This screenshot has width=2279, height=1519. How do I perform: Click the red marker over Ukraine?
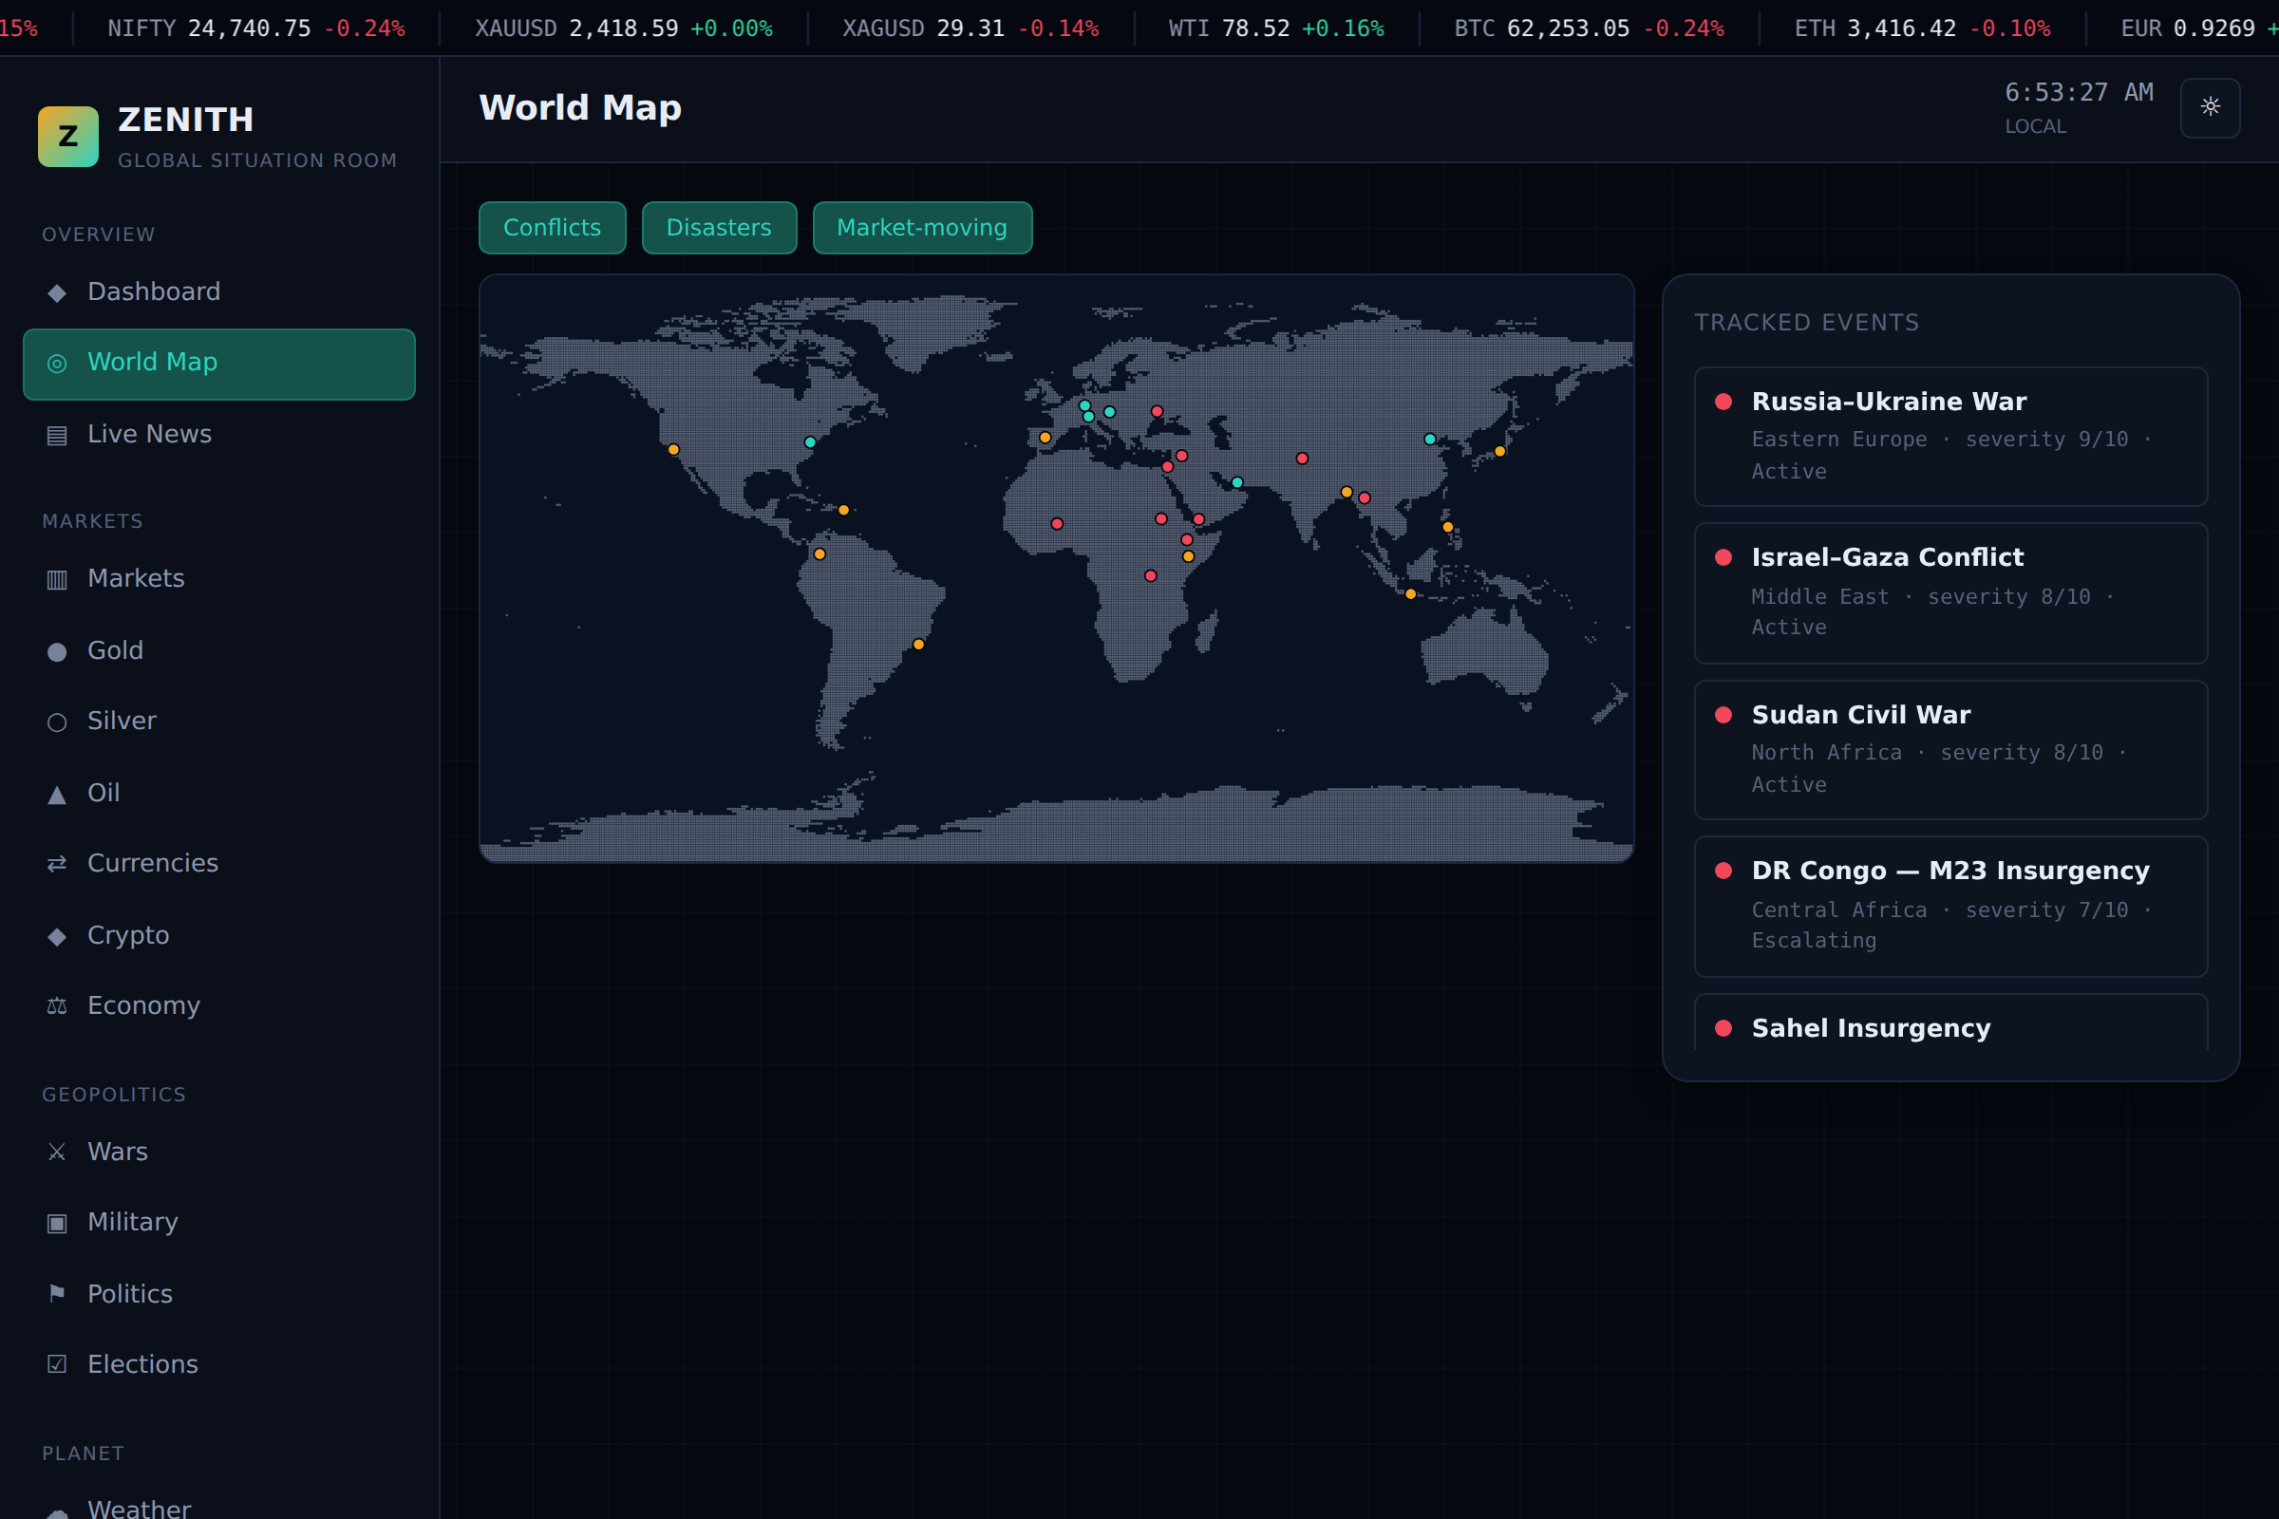(x=1157, y=412)
